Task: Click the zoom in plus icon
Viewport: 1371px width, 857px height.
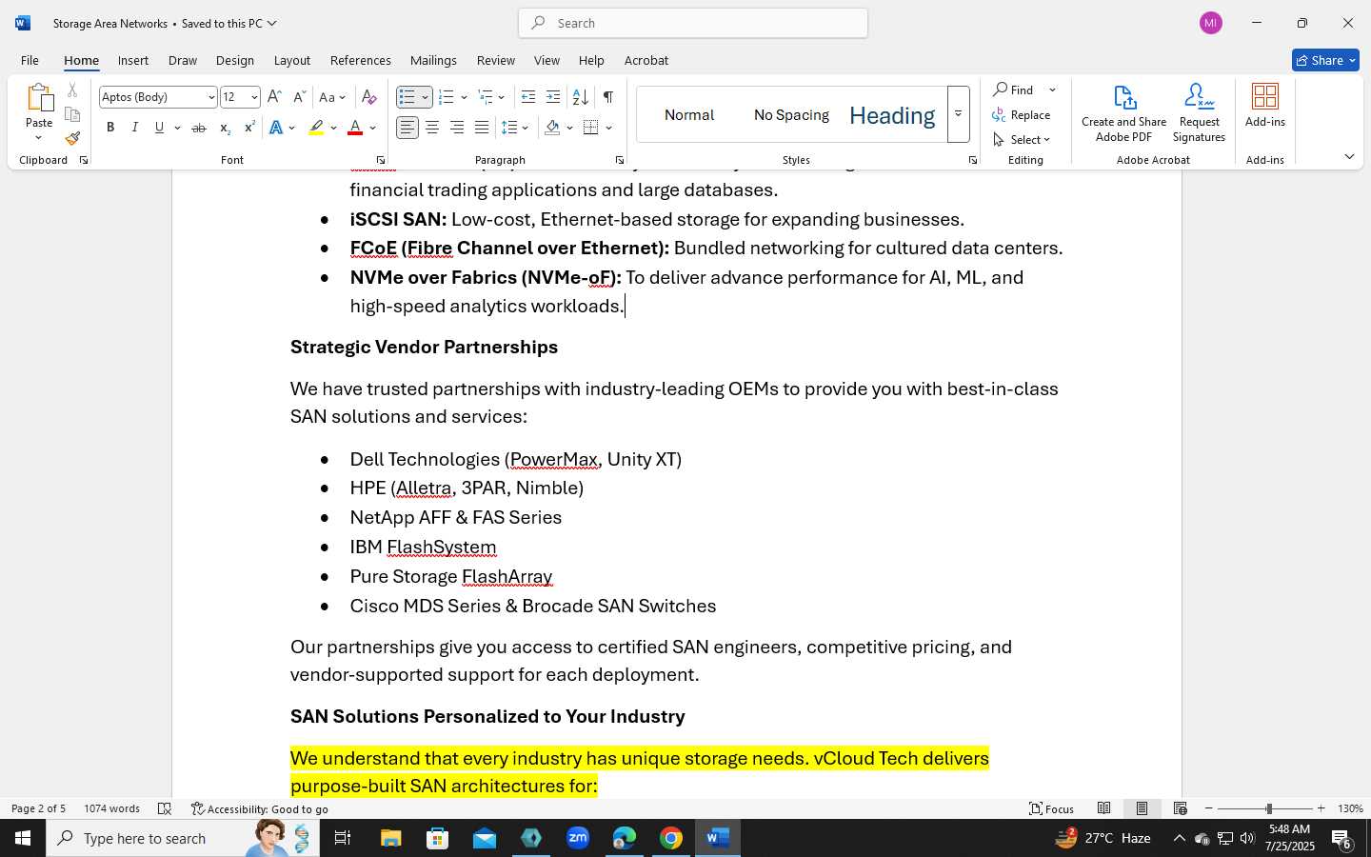Action: pyautogui.click(x=1321, y=808)
